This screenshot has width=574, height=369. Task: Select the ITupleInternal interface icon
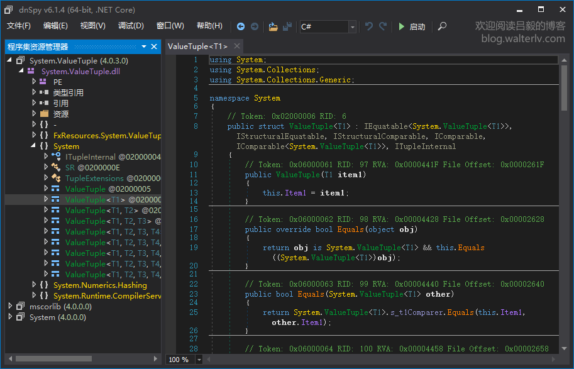(56, 157)
